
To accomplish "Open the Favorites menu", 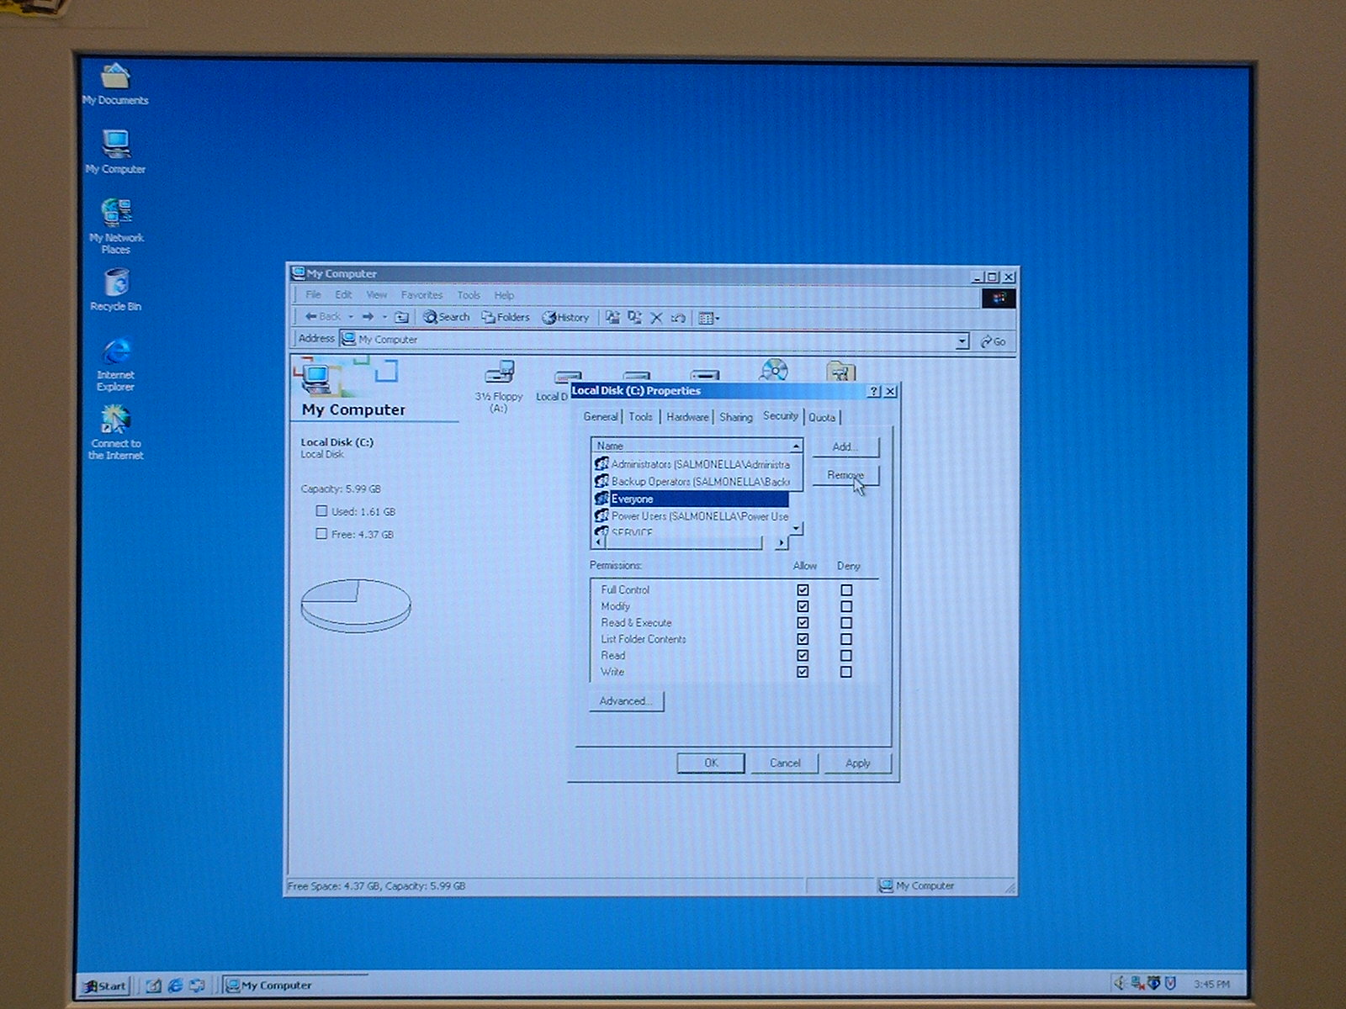I will coord(421,295).
